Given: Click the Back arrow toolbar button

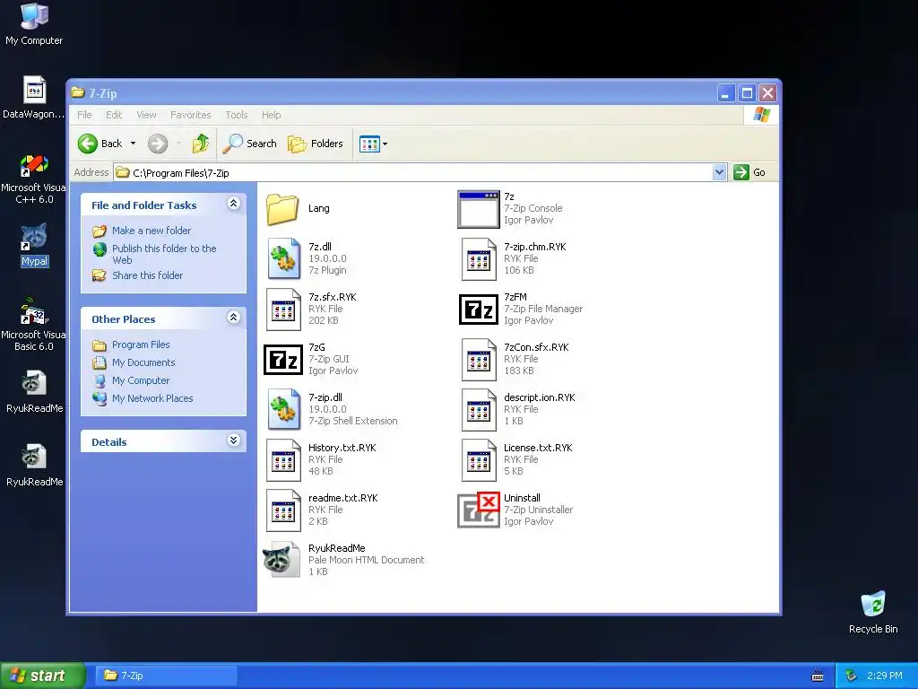Looking at the screenshot, I should [x=100, y=144].
